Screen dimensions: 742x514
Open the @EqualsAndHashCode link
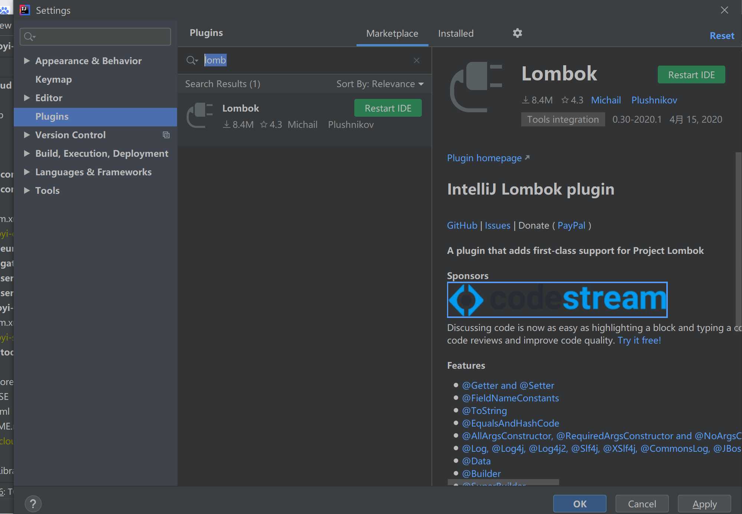click(x=510, y=424)
